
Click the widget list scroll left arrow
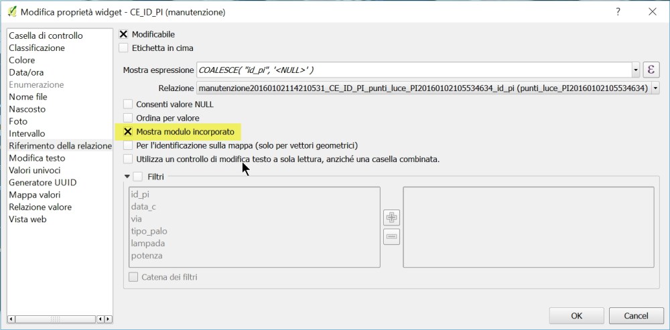tap(11, 319)
